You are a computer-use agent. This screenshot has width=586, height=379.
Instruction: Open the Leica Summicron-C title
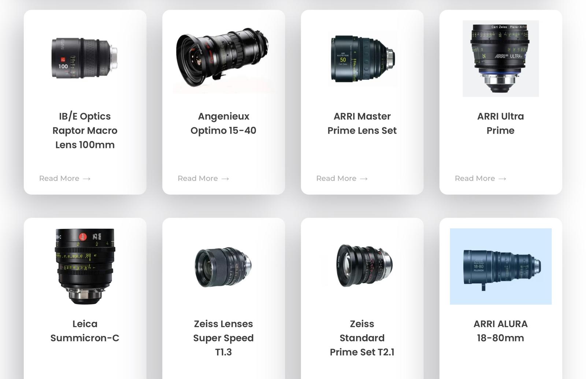coord(85,331)
